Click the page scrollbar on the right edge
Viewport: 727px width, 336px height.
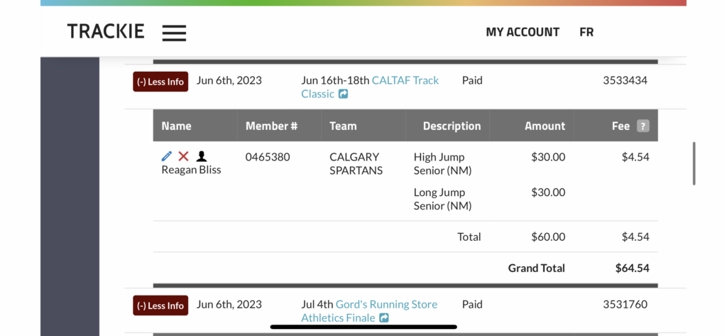tap(694, 163)
